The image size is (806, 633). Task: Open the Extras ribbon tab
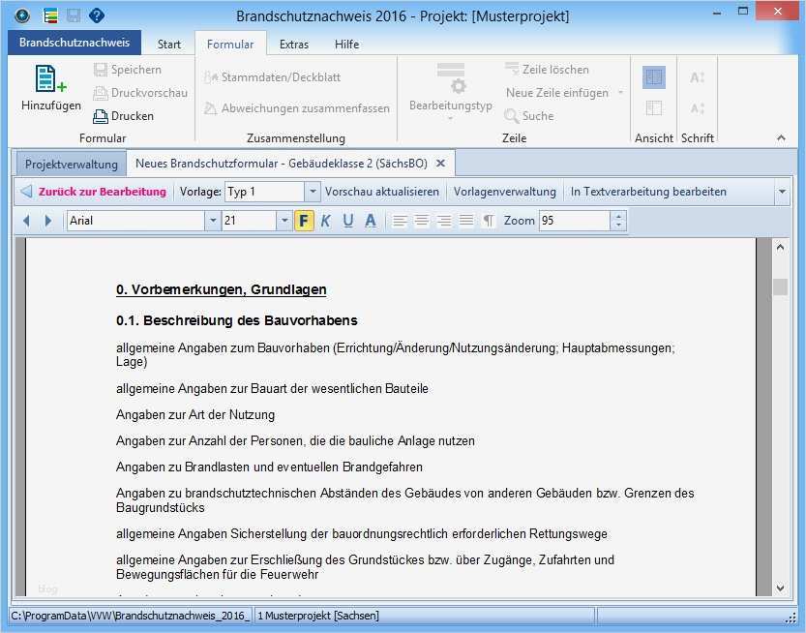click(x=293, y=44)
